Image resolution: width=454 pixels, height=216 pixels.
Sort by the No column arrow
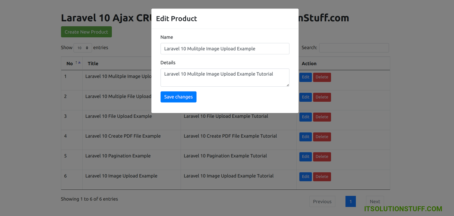tap(78, 63)
